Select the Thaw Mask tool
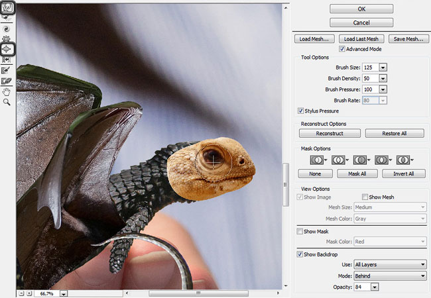Screen dimensions: 431x298 (7, 81)
